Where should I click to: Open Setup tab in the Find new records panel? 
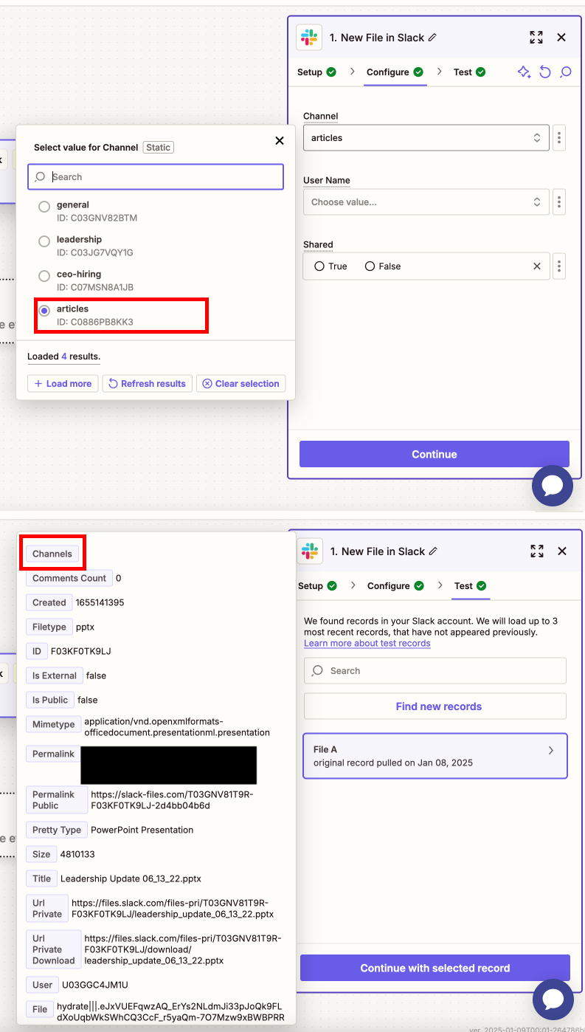[x=317, y=586]
